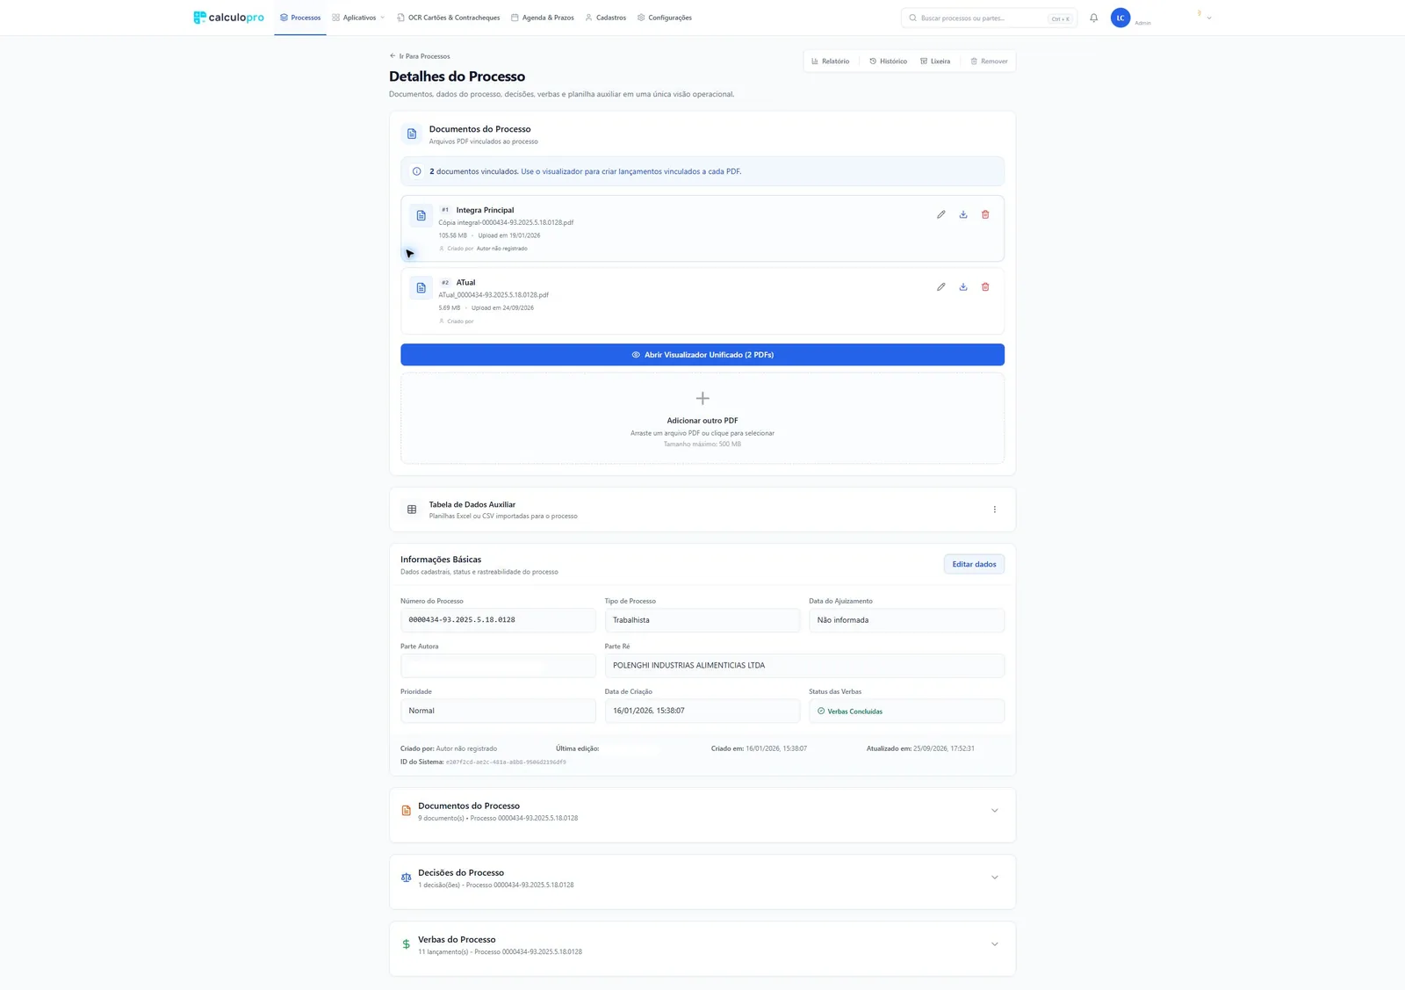1405x990 pixels.
Task: Click the Parte Ré field
Action: coord(804,666)
